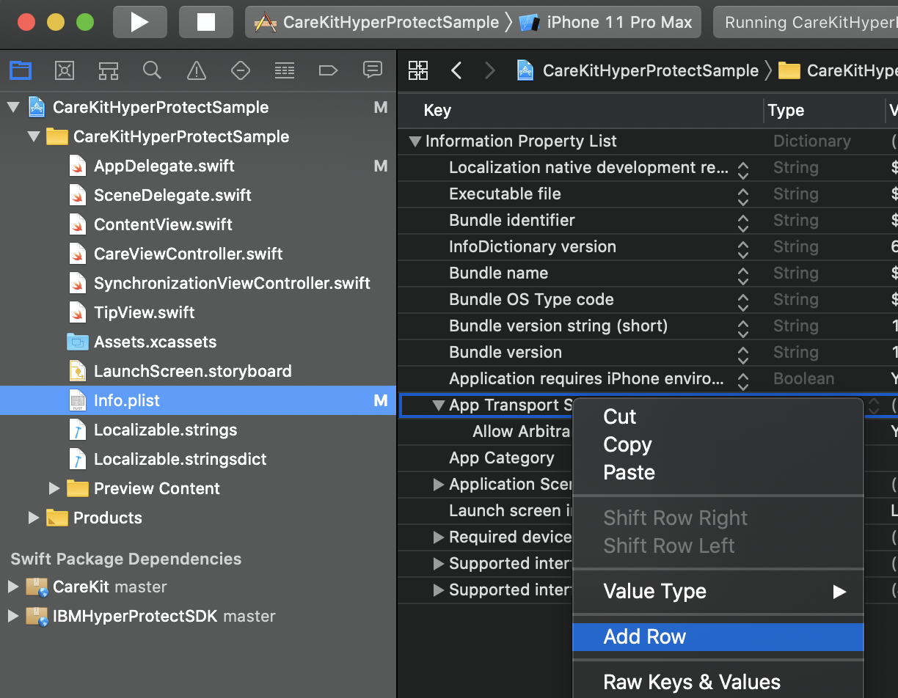898x698 pixels.
Task: Choose iPhone 11 Pro Max destination
Action: (x=606, y=22)
